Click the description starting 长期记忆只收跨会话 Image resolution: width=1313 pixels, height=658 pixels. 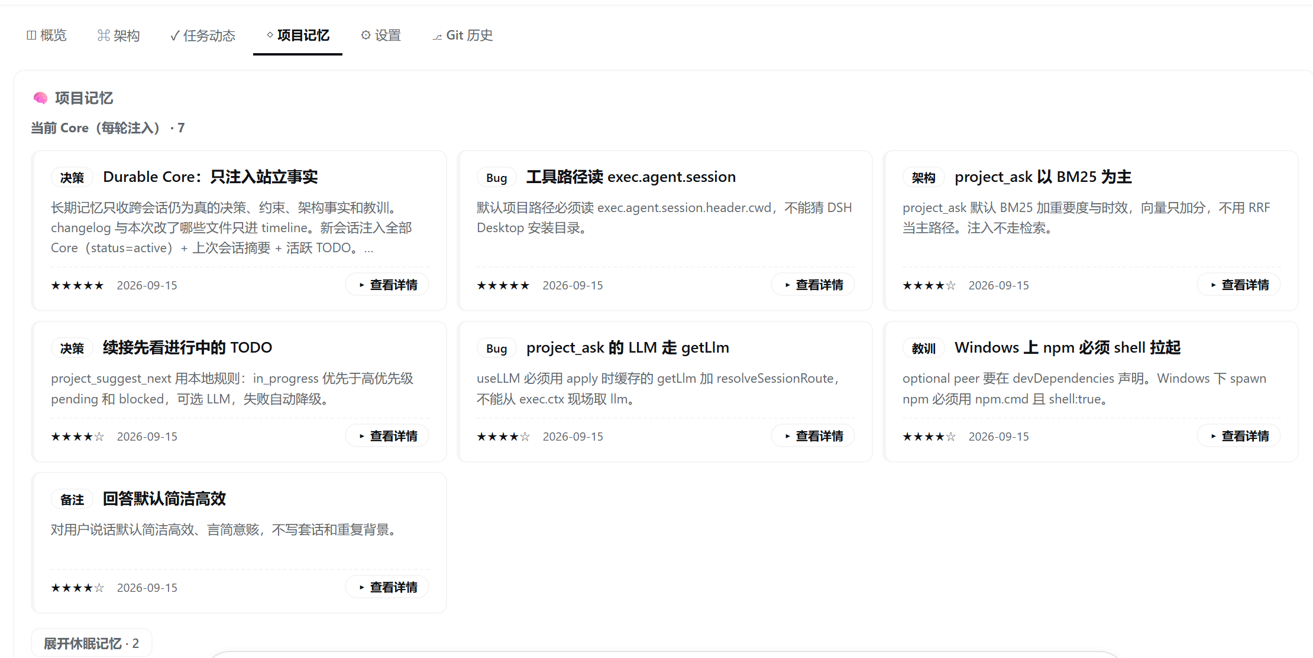coord(232,228)
